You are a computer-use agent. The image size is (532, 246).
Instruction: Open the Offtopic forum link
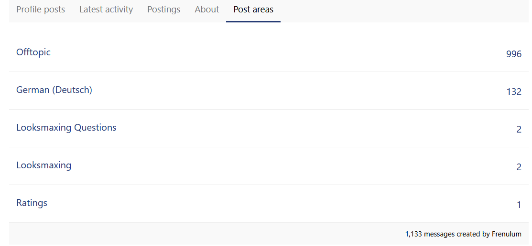click(x=33, y=52)
